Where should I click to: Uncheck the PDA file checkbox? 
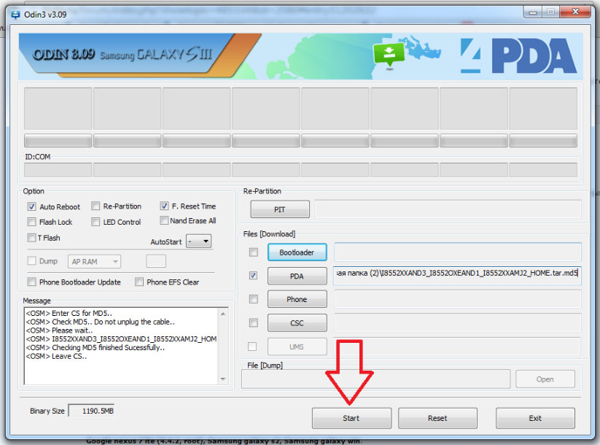pyautogui.click(x=253, y=276)
